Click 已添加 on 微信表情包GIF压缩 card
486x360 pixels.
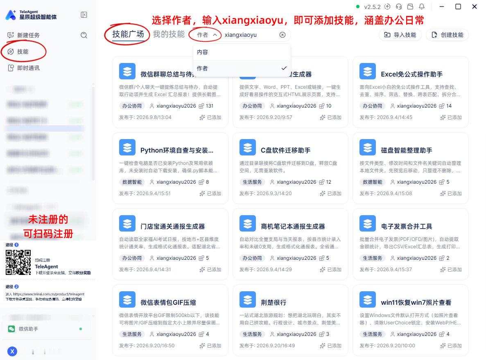[x=210, y=346]
